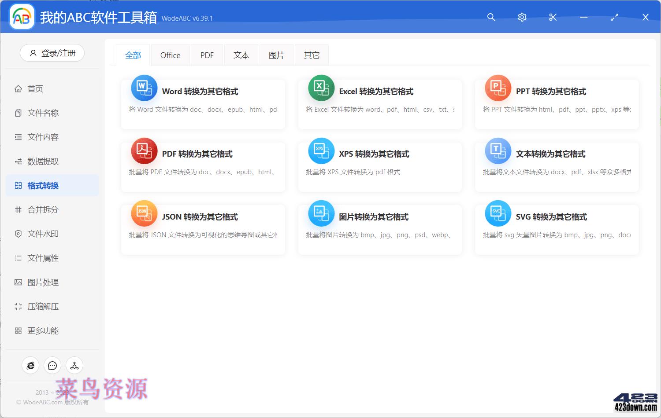Viewport: 661px width, 418px height.
Task: Switch to the Office tab
Action: point(170,55)
